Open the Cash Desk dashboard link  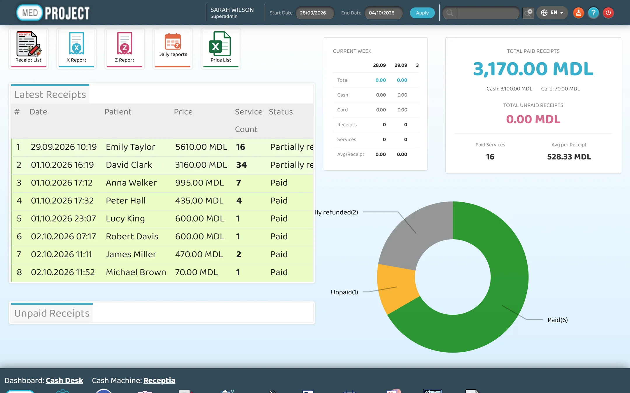(x=64, y=380)
